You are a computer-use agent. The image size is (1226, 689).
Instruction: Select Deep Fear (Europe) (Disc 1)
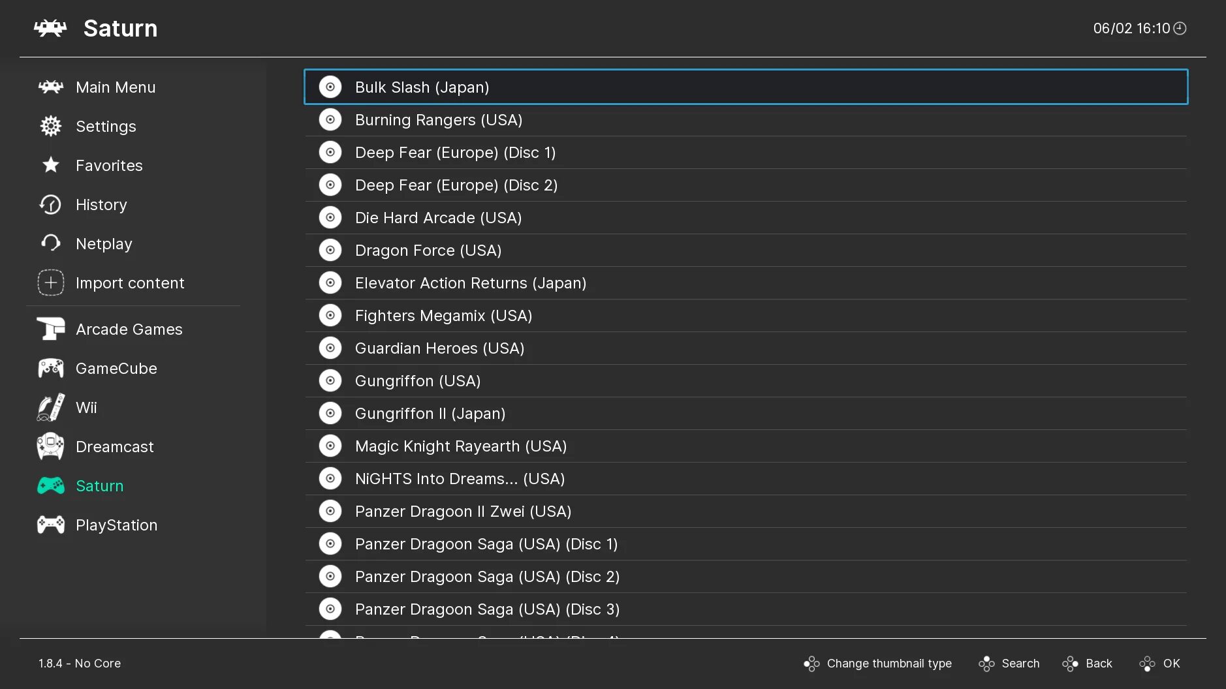(x=746, y=152)
